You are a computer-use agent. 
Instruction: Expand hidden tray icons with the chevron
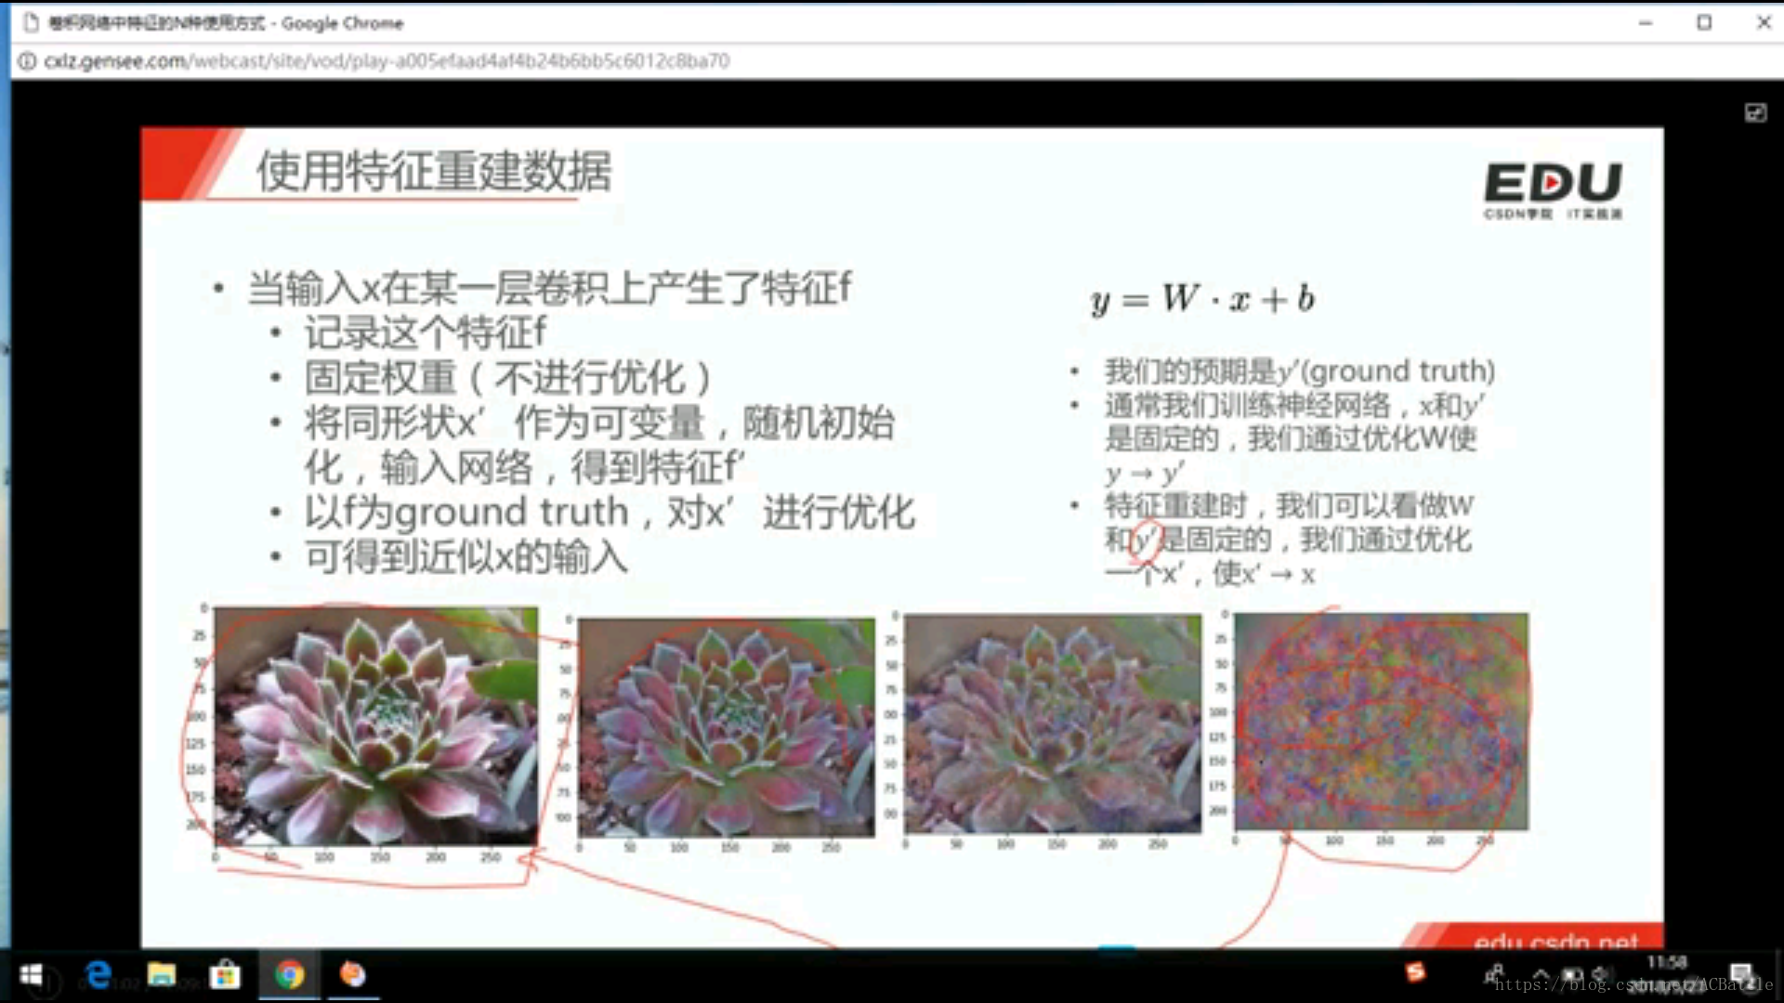[1541, 973]
